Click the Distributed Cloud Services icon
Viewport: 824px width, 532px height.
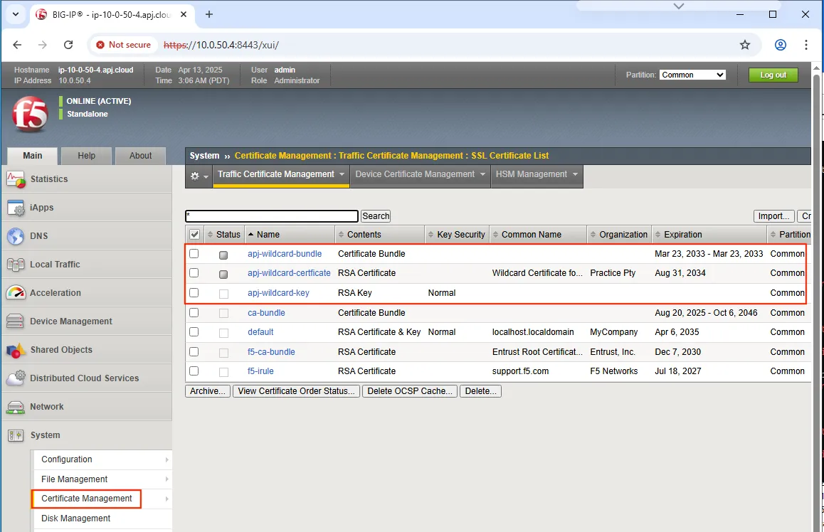click(x=16, y=378)
